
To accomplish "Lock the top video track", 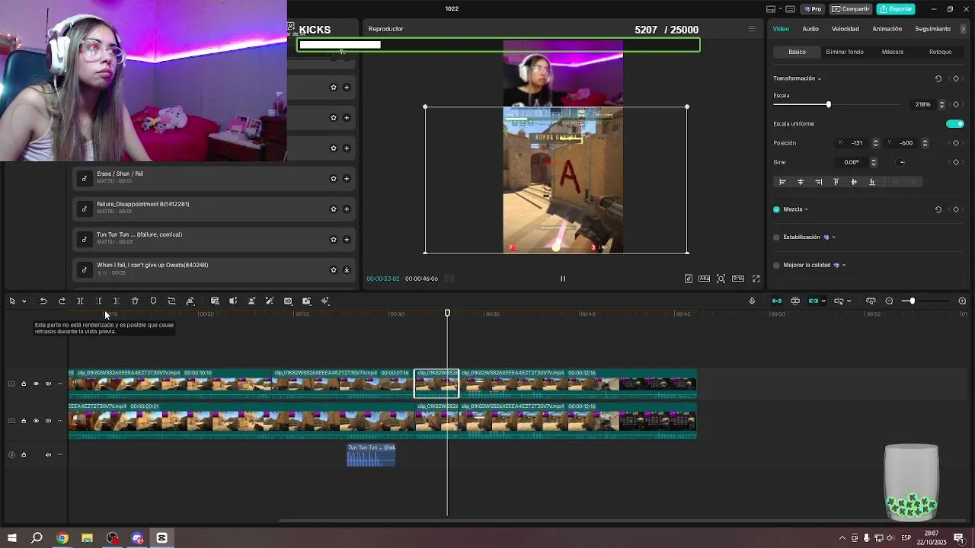I will pyautogui.click(x=24, y=384).
